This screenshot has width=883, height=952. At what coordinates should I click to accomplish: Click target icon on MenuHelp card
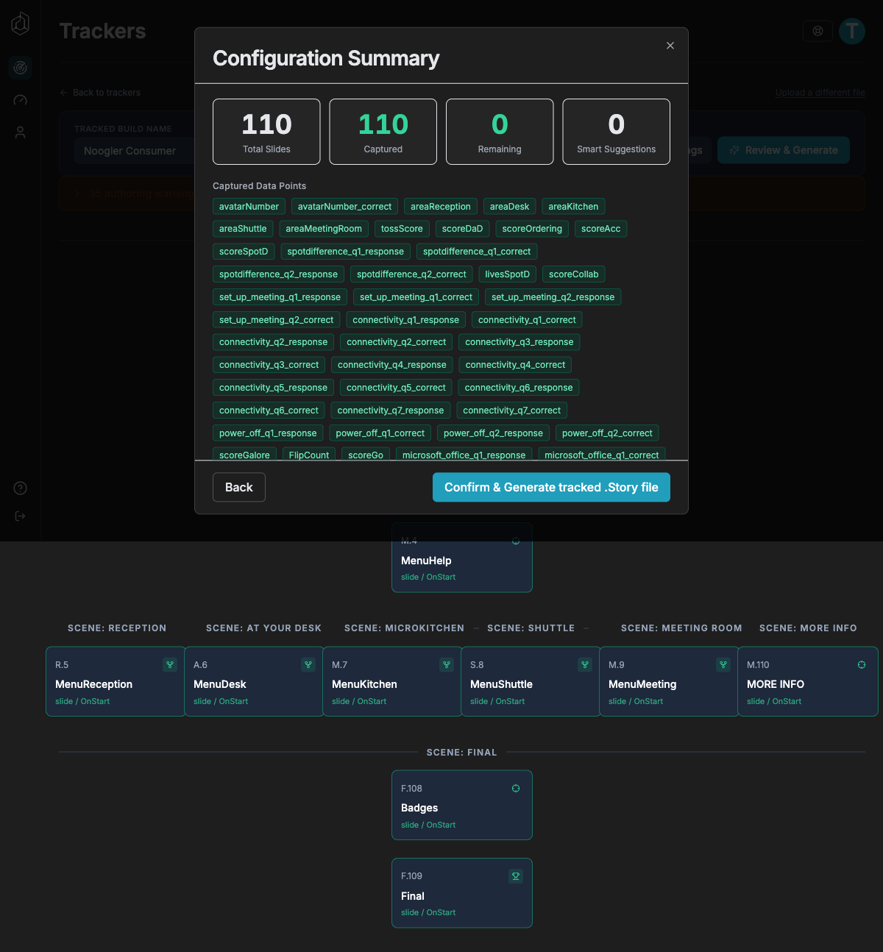pos(516,541)
